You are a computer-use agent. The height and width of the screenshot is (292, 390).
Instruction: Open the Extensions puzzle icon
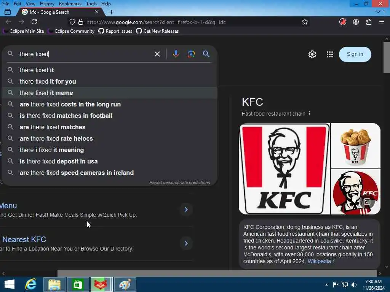pyautogui.click(x=369, y=22)
